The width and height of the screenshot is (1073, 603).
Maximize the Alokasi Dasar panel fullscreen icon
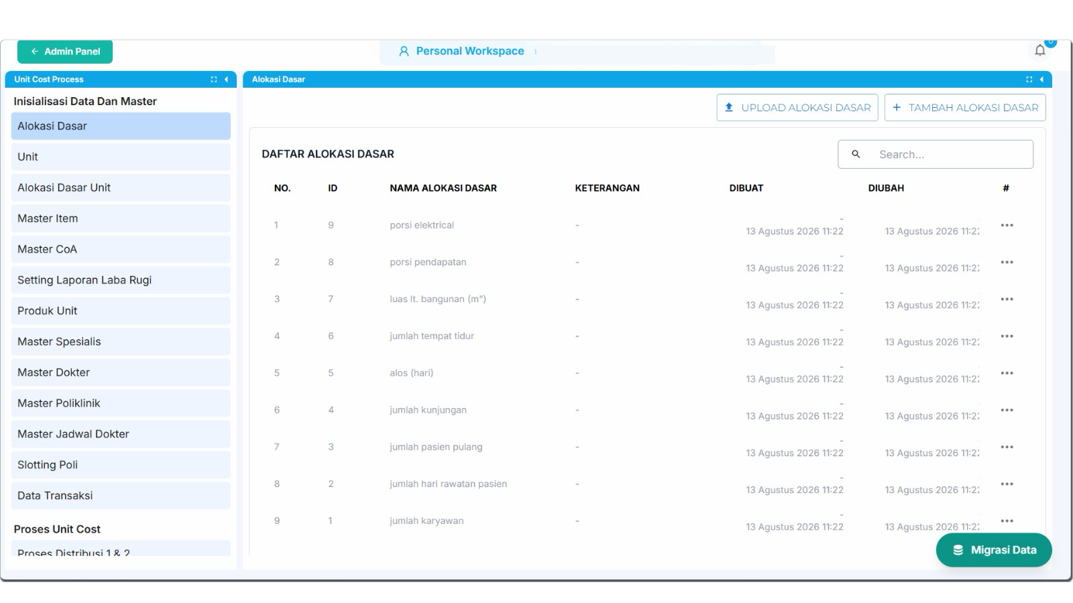click(1029, 79)
